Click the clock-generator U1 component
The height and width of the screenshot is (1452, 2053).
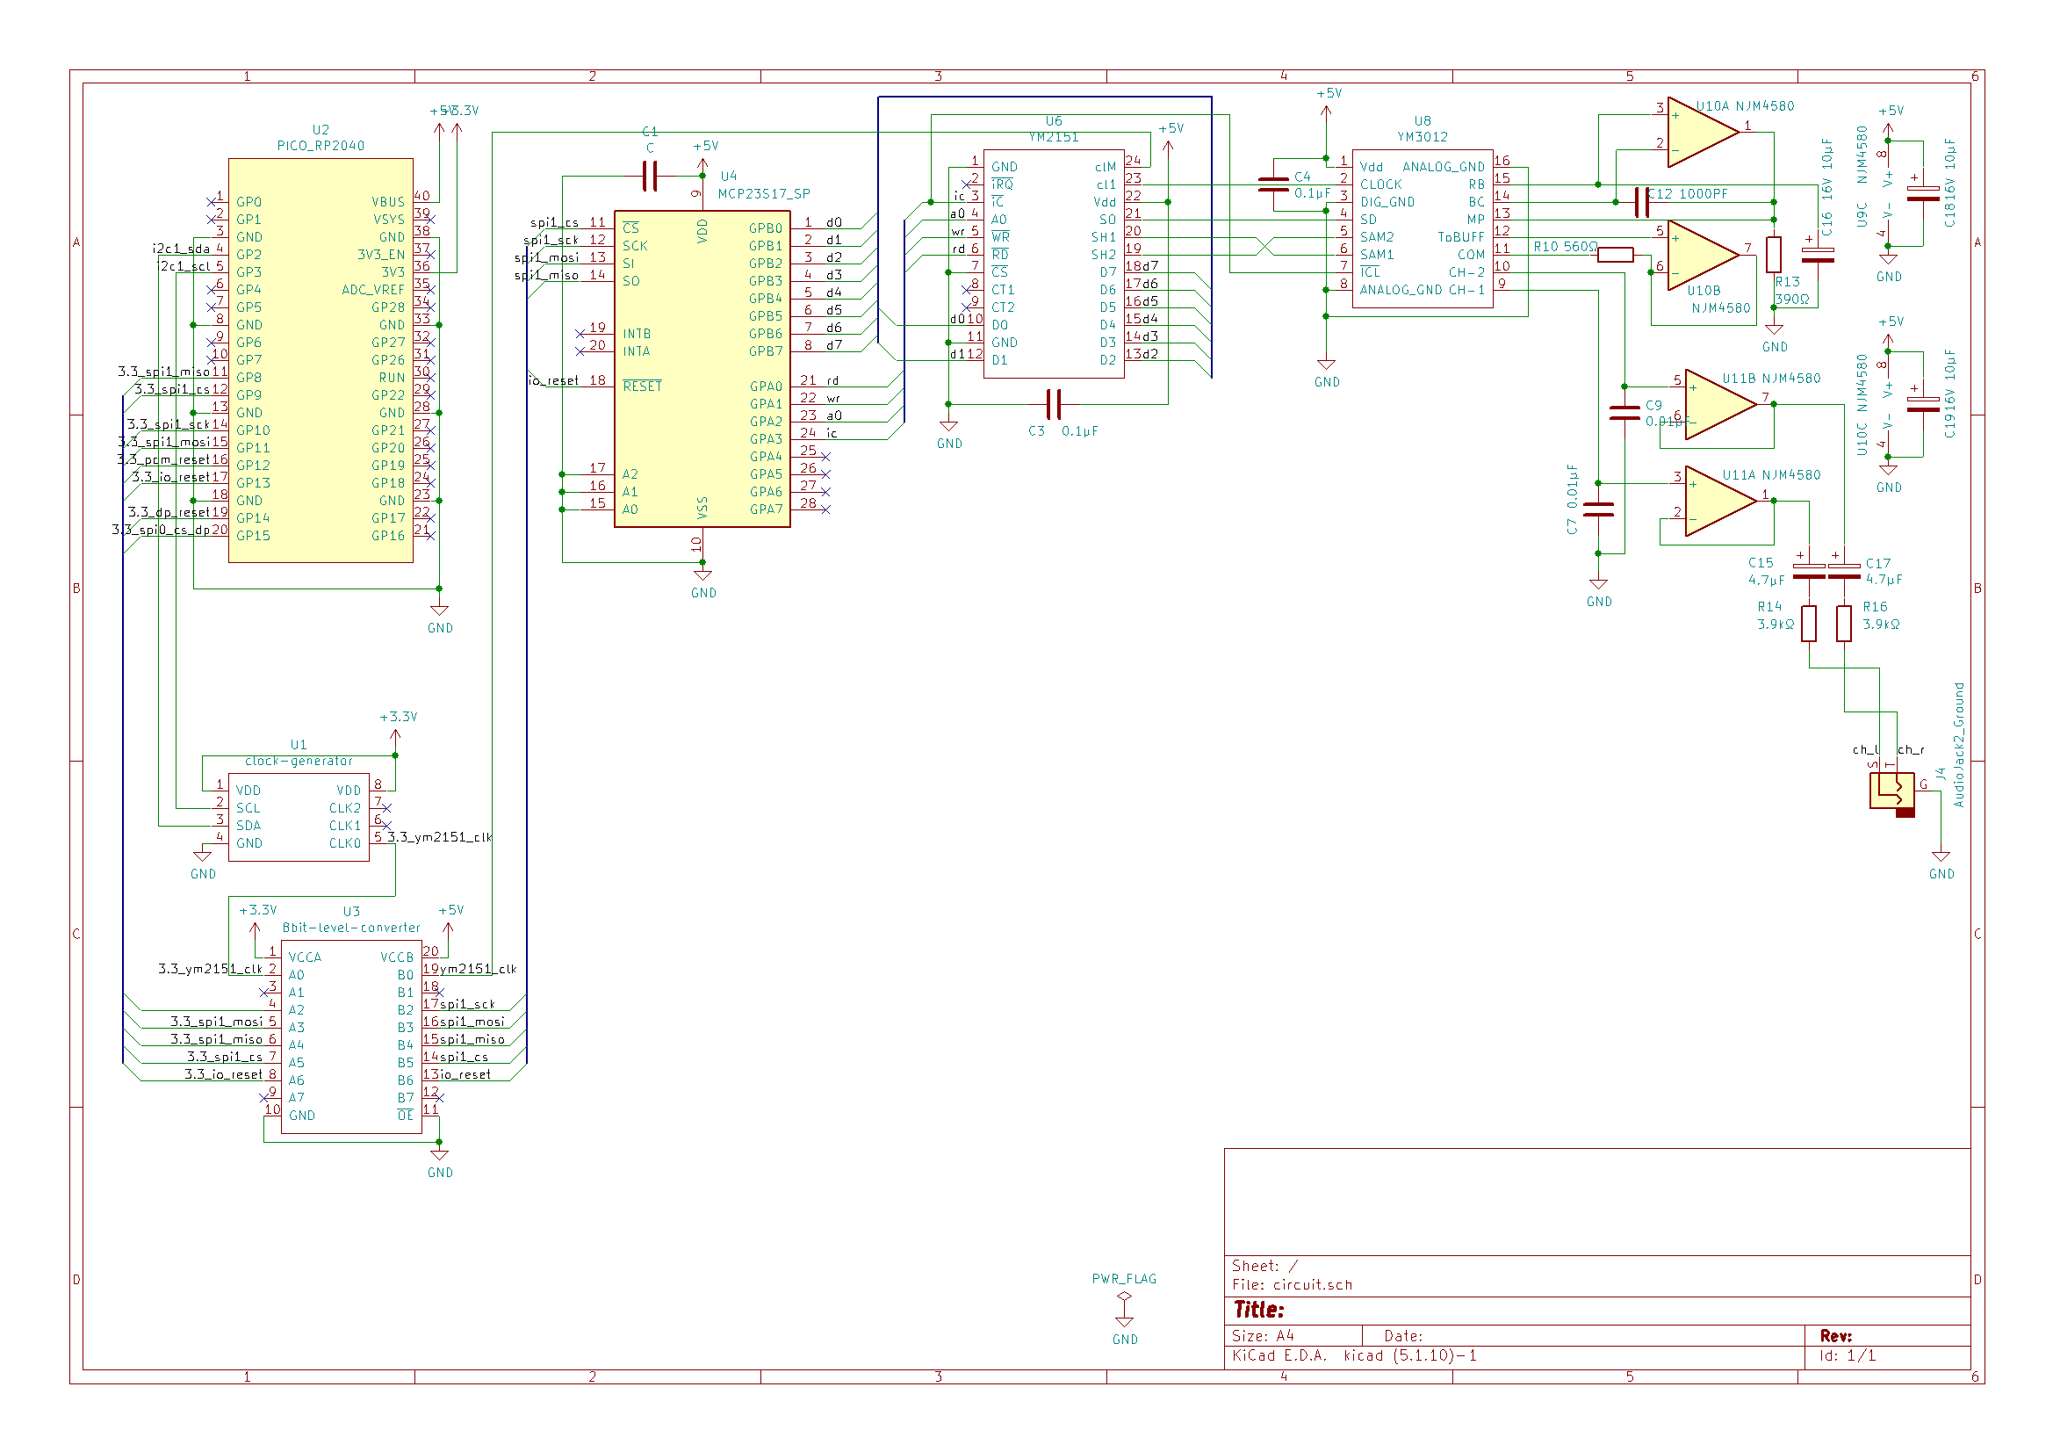pyautogui.click(x=298, y=816)
